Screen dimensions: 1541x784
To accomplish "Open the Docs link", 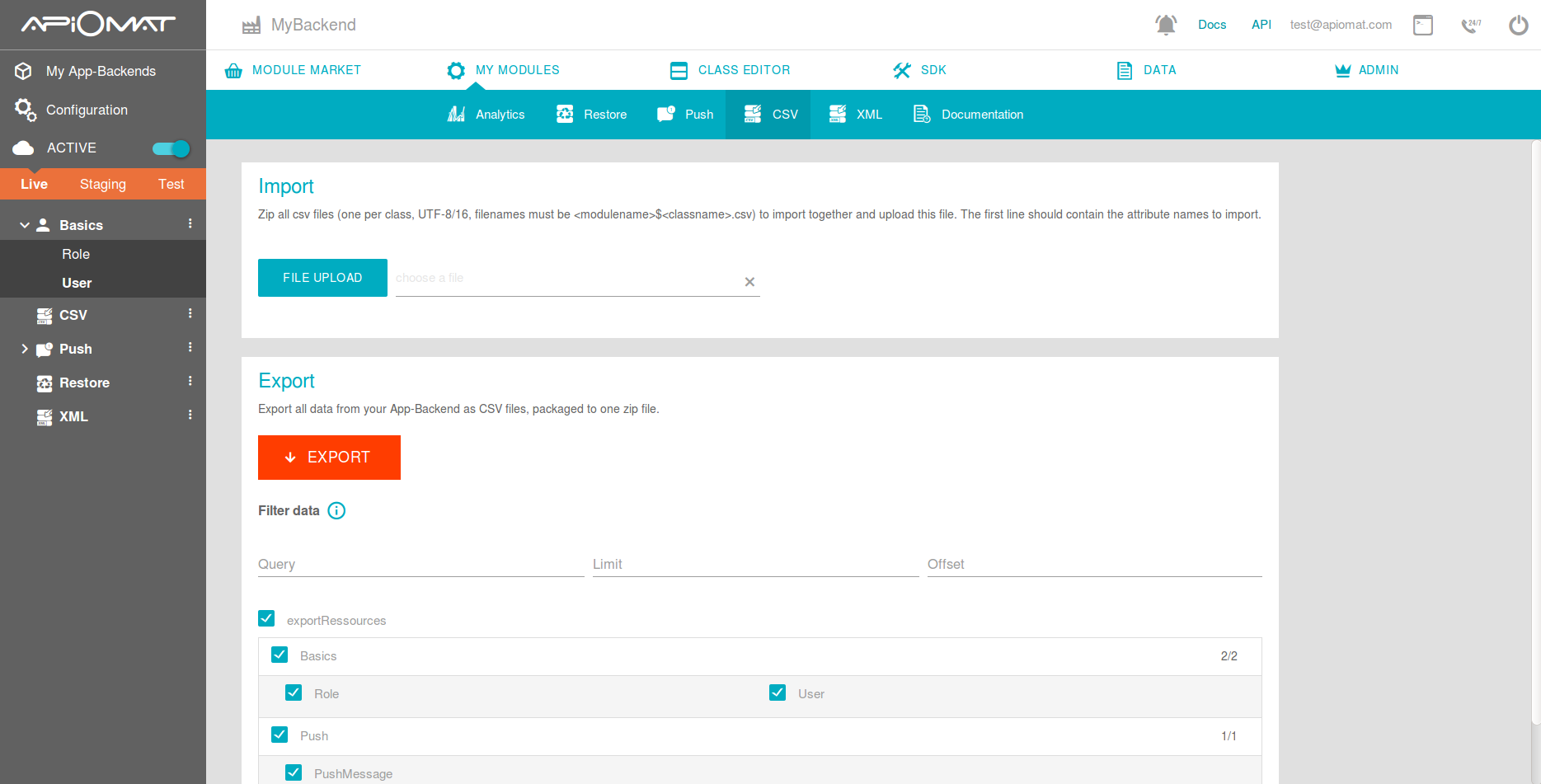I will click(1212, 25).
